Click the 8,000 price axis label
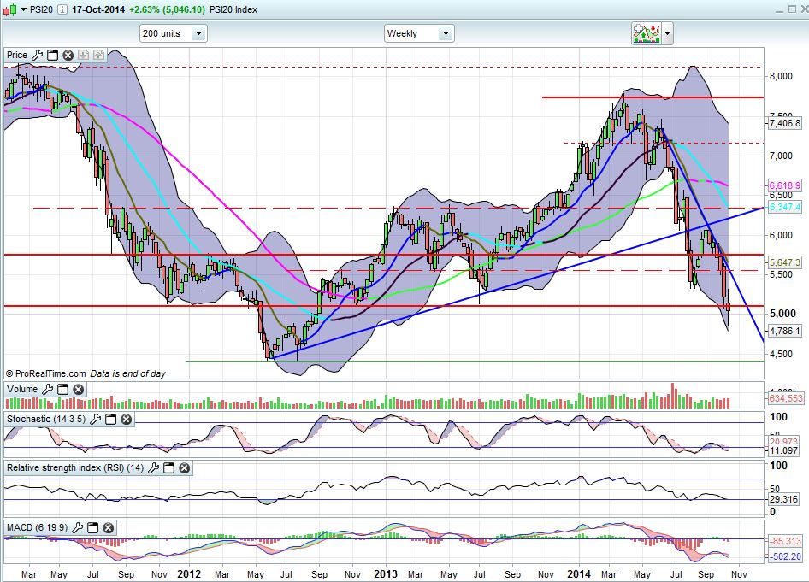This screenshot has width=809, height=582. pos(781,76)
